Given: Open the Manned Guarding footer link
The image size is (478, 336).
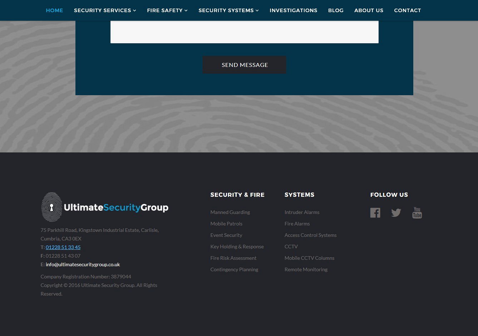Looking at the screenshot, I should coord(230,212).
